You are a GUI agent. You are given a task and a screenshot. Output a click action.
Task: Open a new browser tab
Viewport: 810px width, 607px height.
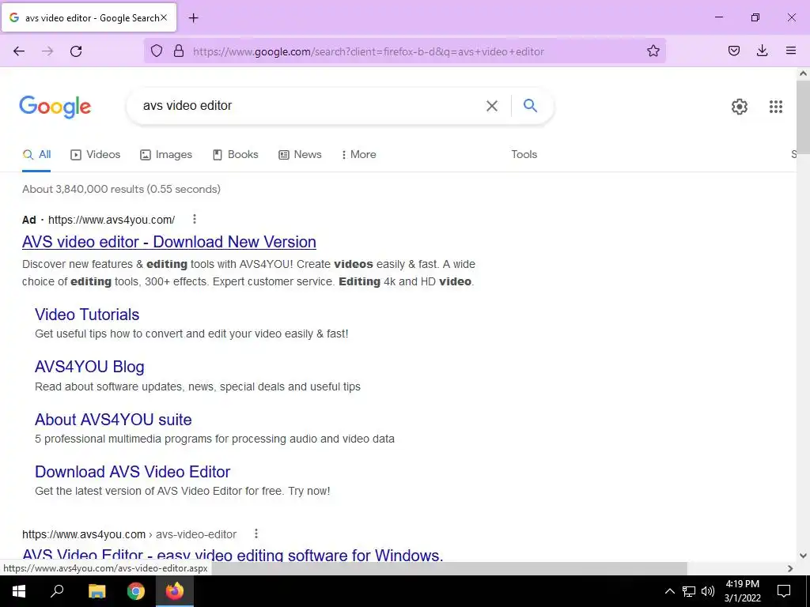tap(193, 18)
